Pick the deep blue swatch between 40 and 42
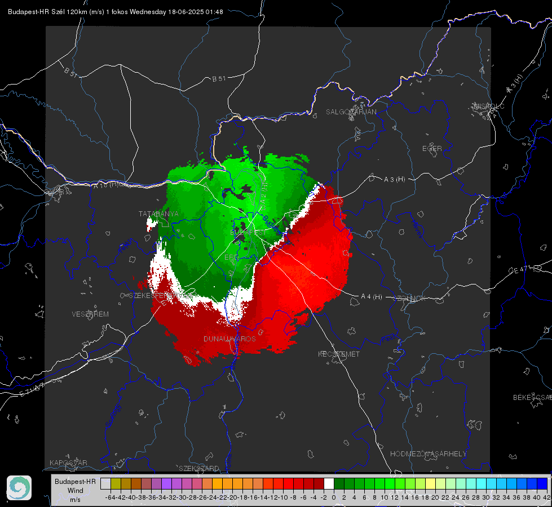This screenshot has width=552, height=507. pyautogui.click(x=542, y=483)
